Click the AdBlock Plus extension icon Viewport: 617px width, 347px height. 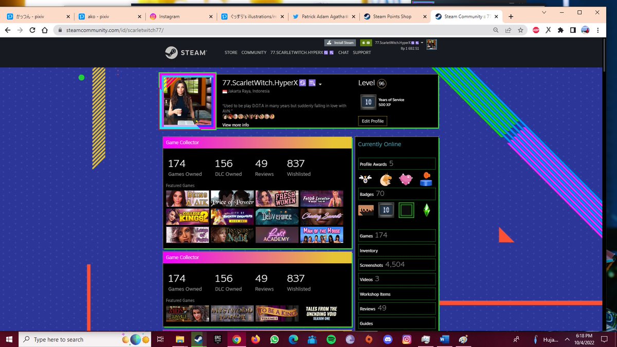[536, 30]
